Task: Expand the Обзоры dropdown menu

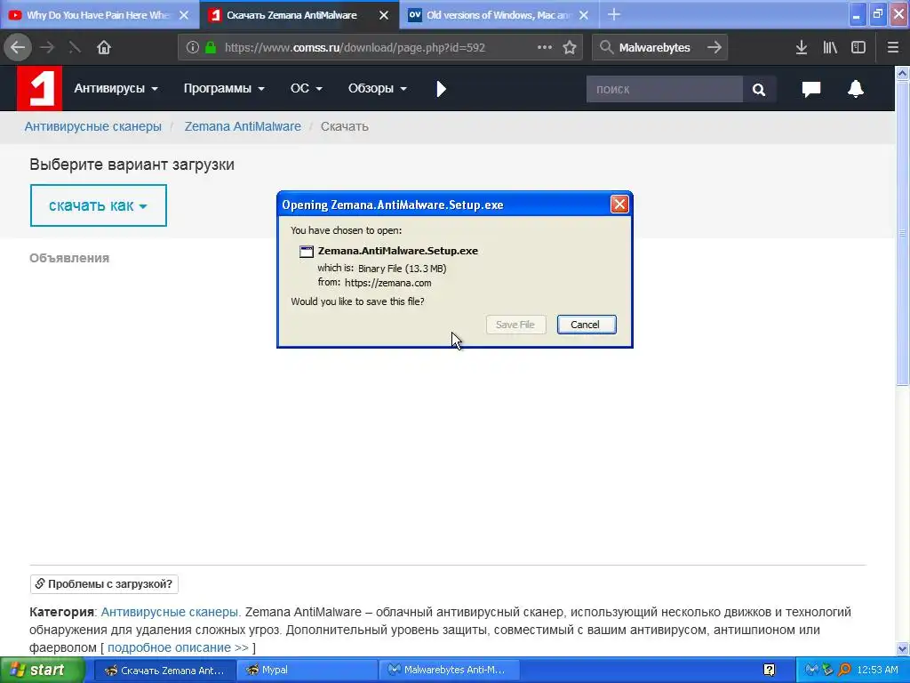Action: (377, 88)
